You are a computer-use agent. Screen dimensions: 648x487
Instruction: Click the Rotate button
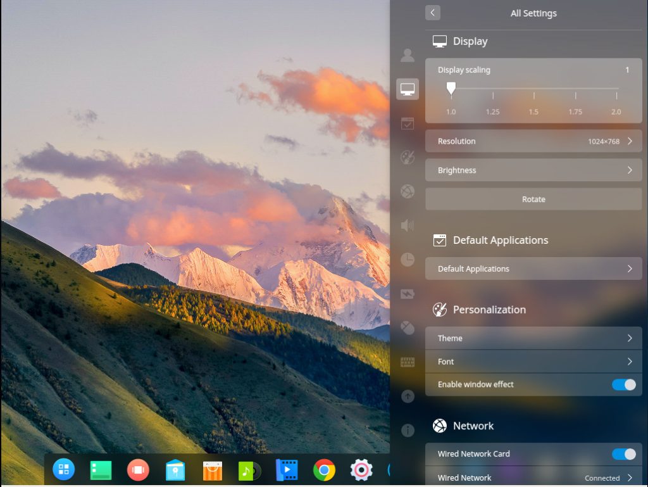pyautogui.click(x=533, y=199)
